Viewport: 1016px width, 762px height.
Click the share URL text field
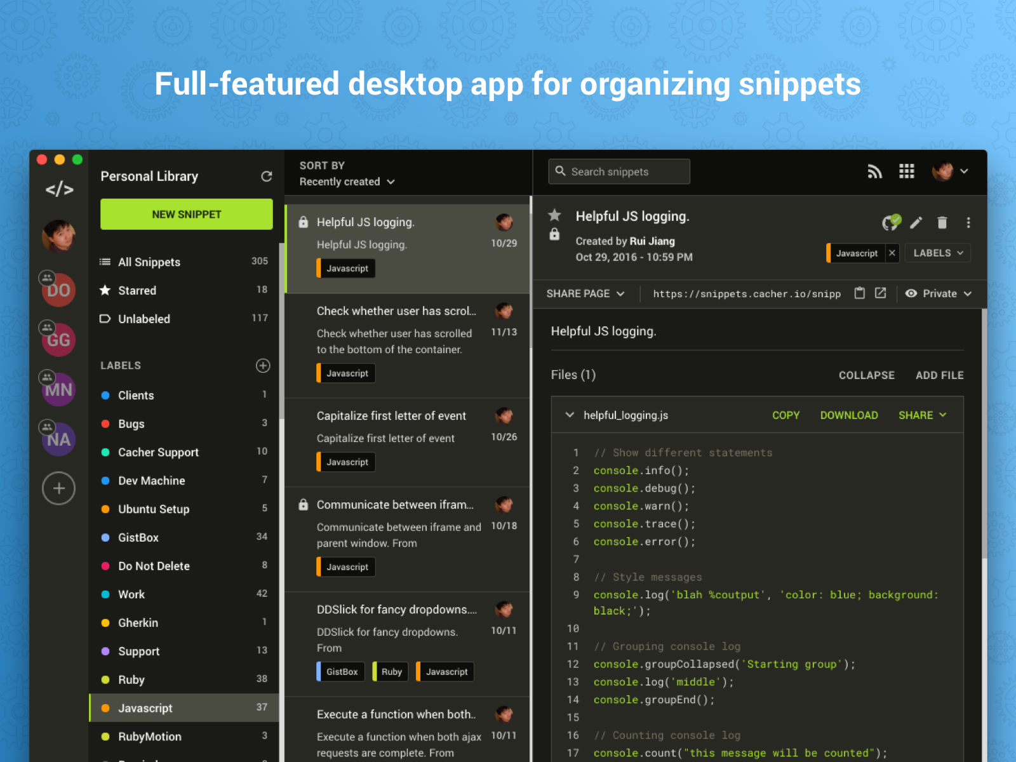tap(747, 293)
